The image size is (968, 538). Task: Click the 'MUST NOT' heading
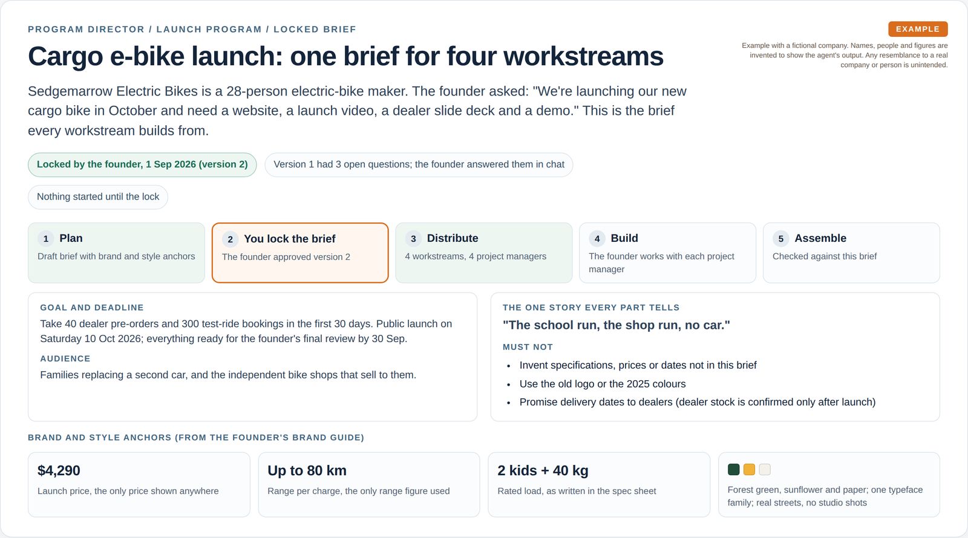click(528, 347)
